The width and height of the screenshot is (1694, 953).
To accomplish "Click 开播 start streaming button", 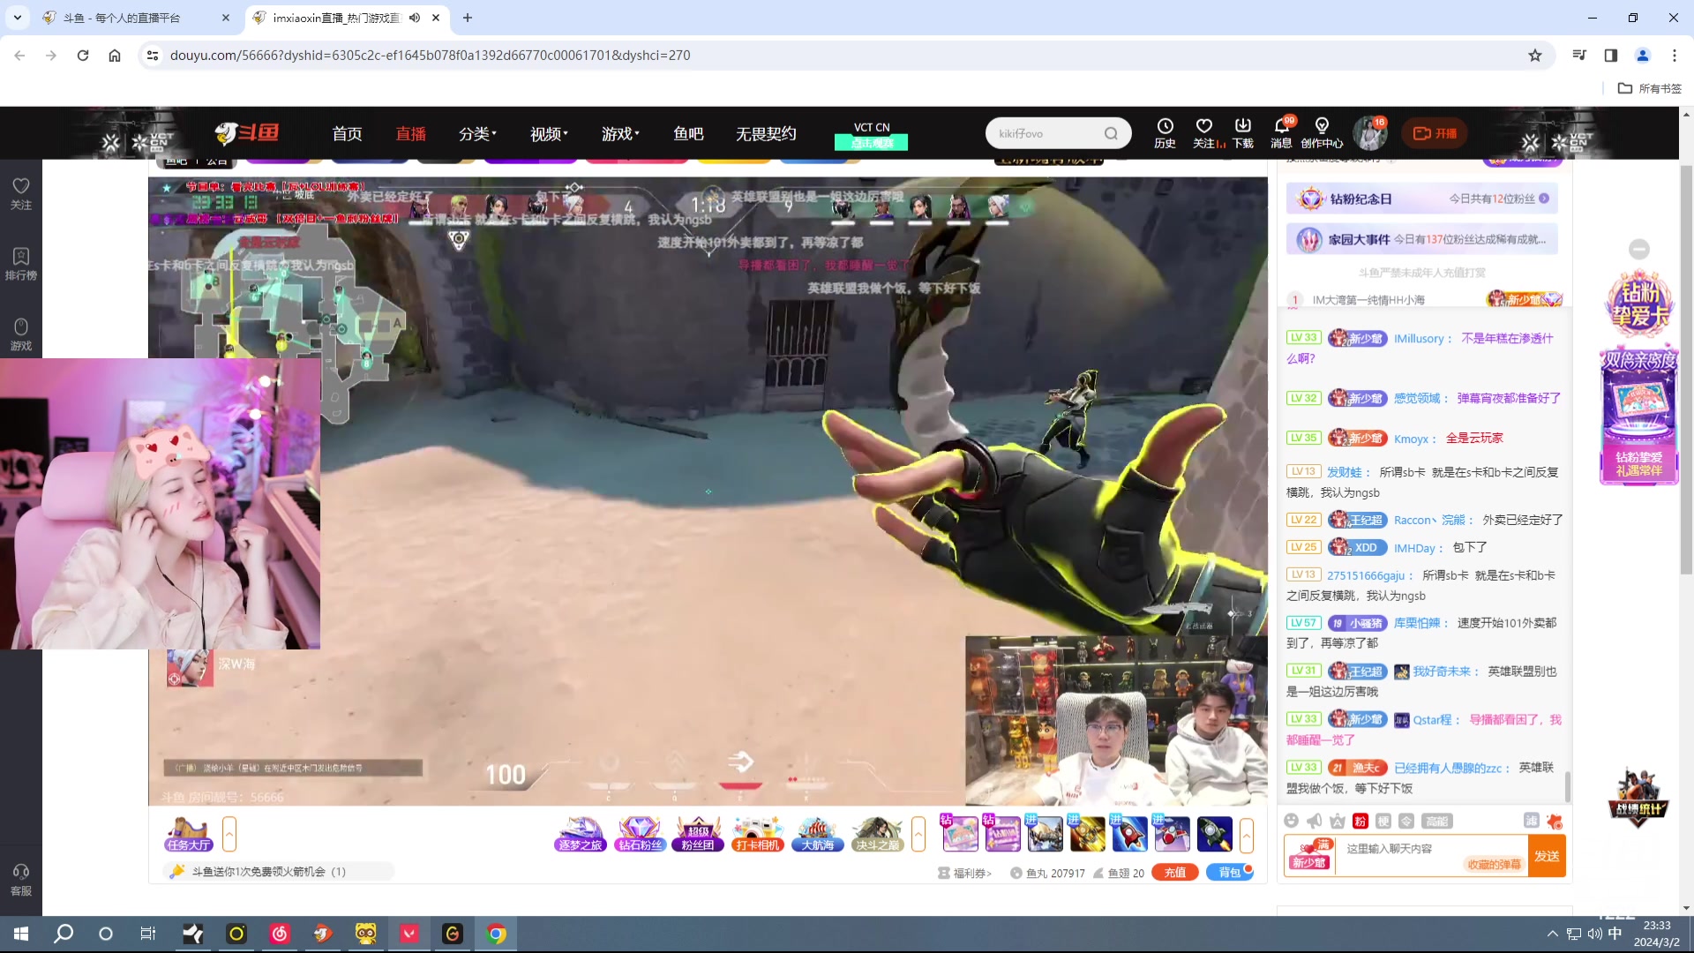I will tap(1435, 133).
